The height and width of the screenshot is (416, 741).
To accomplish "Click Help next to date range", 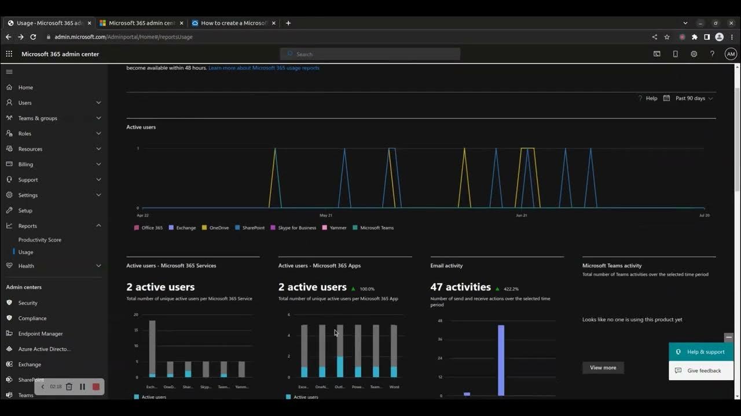I will [647, 98].
